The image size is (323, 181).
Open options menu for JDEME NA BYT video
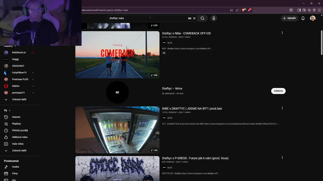[282, 108]
